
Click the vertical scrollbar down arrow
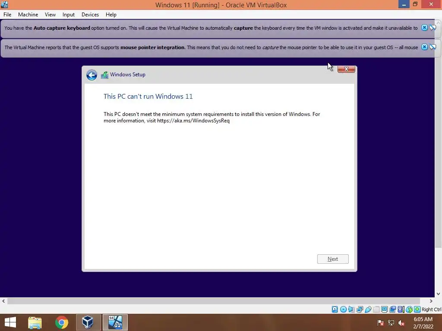point(438,294)
